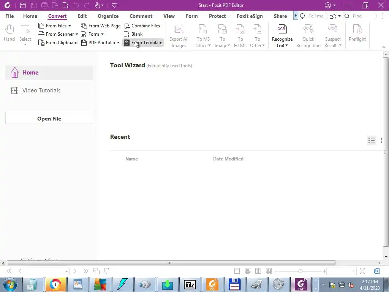
Task: Open the ribbon options kebab menu
Action: point(383,16)
